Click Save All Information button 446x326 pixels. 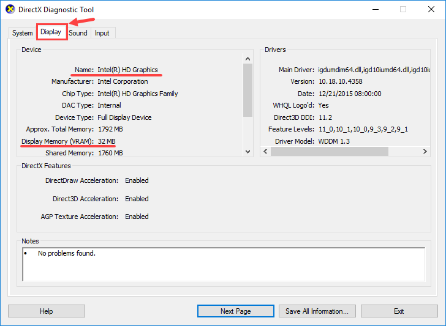[317, 311]
